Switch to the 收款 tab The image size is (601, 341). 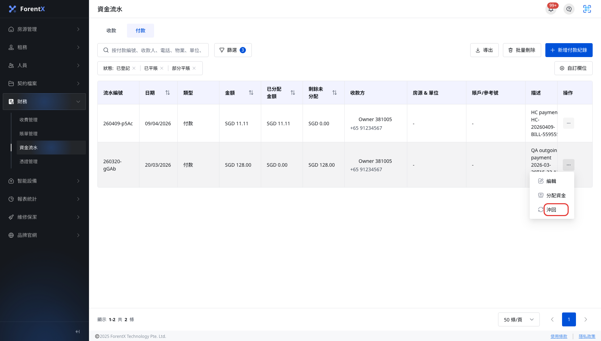tap(111, 31)
